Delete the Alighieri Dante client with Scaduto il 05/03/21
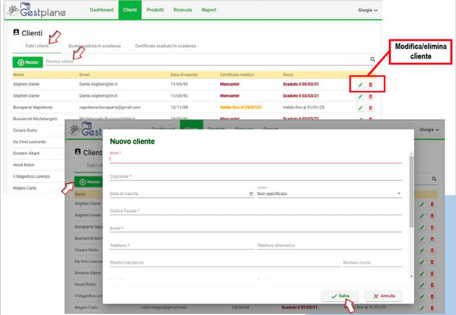456x315 pixels. pos(370,85)
